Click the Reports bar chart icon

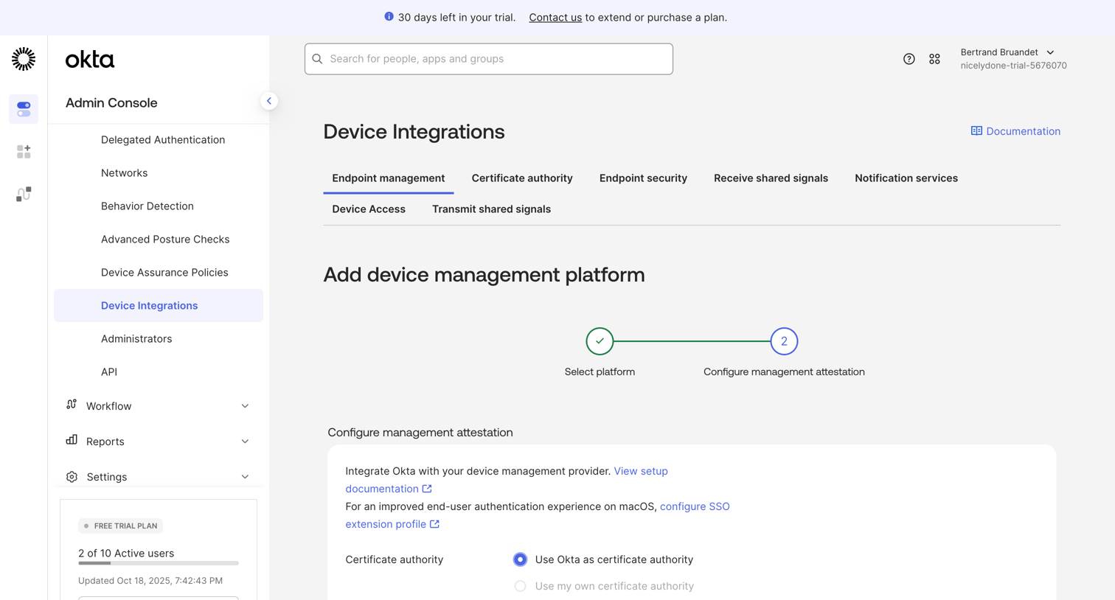72,440
